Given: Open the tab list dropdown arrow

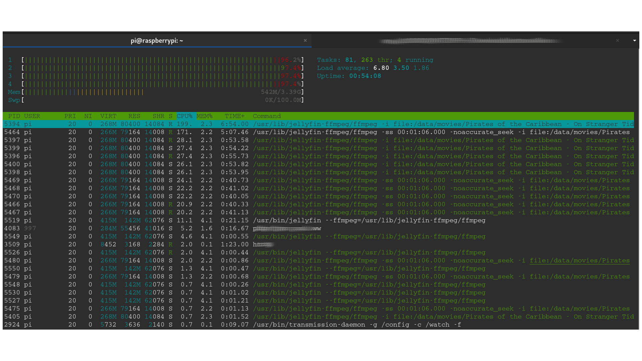Looking at the screenshot, I should [x=634, y=40].
